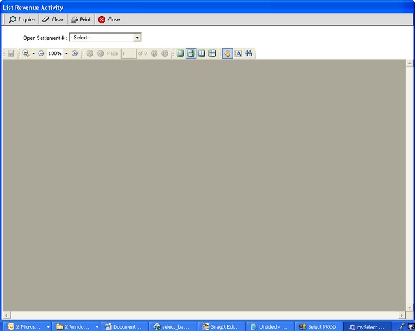This screenshot has width=415, height=331.
Task: Switch to mySelect taskbar window
Action: coord(368,326)
